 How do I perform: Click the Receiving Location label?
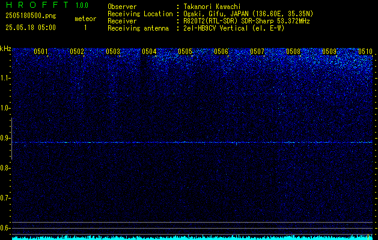140,14
